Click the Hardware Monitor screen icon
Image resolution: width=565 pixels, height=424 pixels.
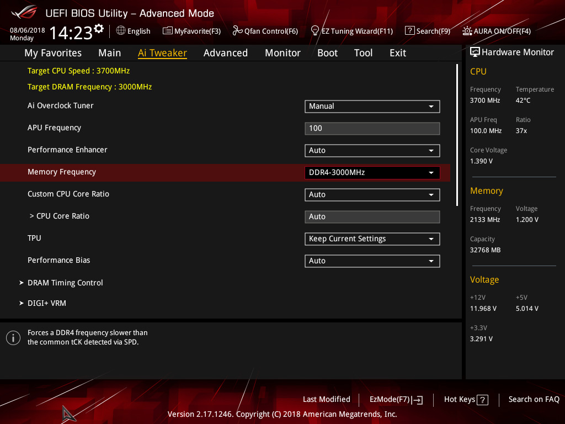(475, 52)
